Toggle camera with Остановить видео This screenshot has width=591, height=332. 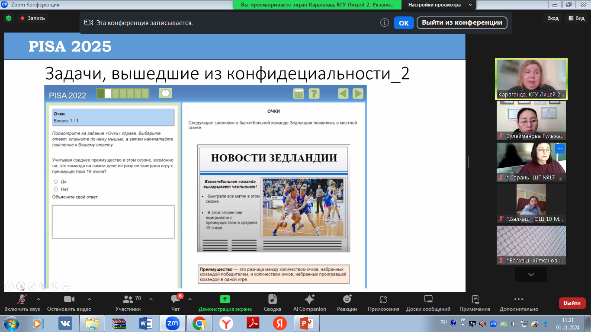coord(69,300)
